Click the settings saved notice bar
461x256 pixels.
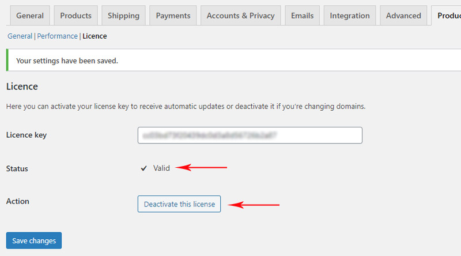coord(233,61)
